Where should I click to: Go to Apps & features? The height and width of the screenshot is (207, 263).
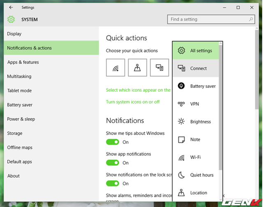51,62
